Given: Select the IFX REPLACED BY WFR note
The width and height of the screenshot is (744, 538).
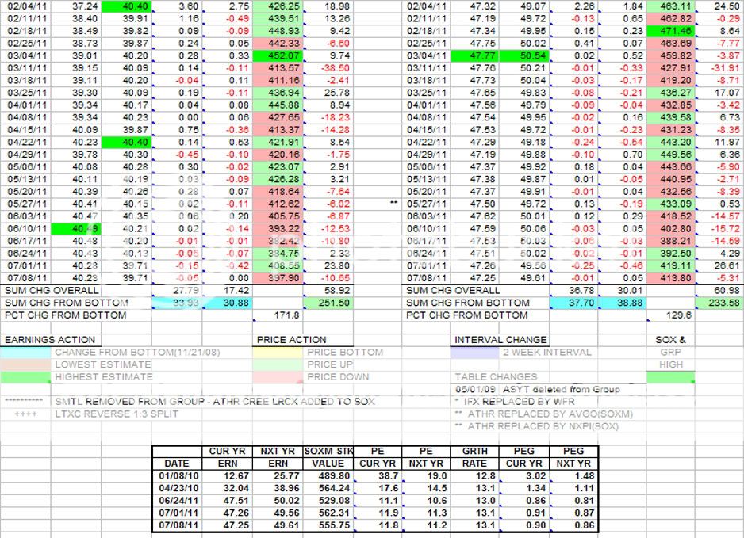Looking at the screenshot, I should pos(520,402).
